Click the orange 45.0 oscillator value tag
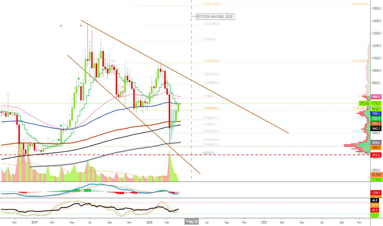This screenshot has height=226, width=383. (375, 205)
